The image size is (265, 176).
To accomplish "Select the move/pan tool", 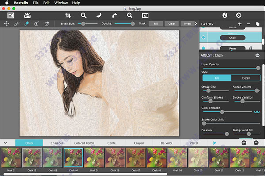I will (7, 24).
